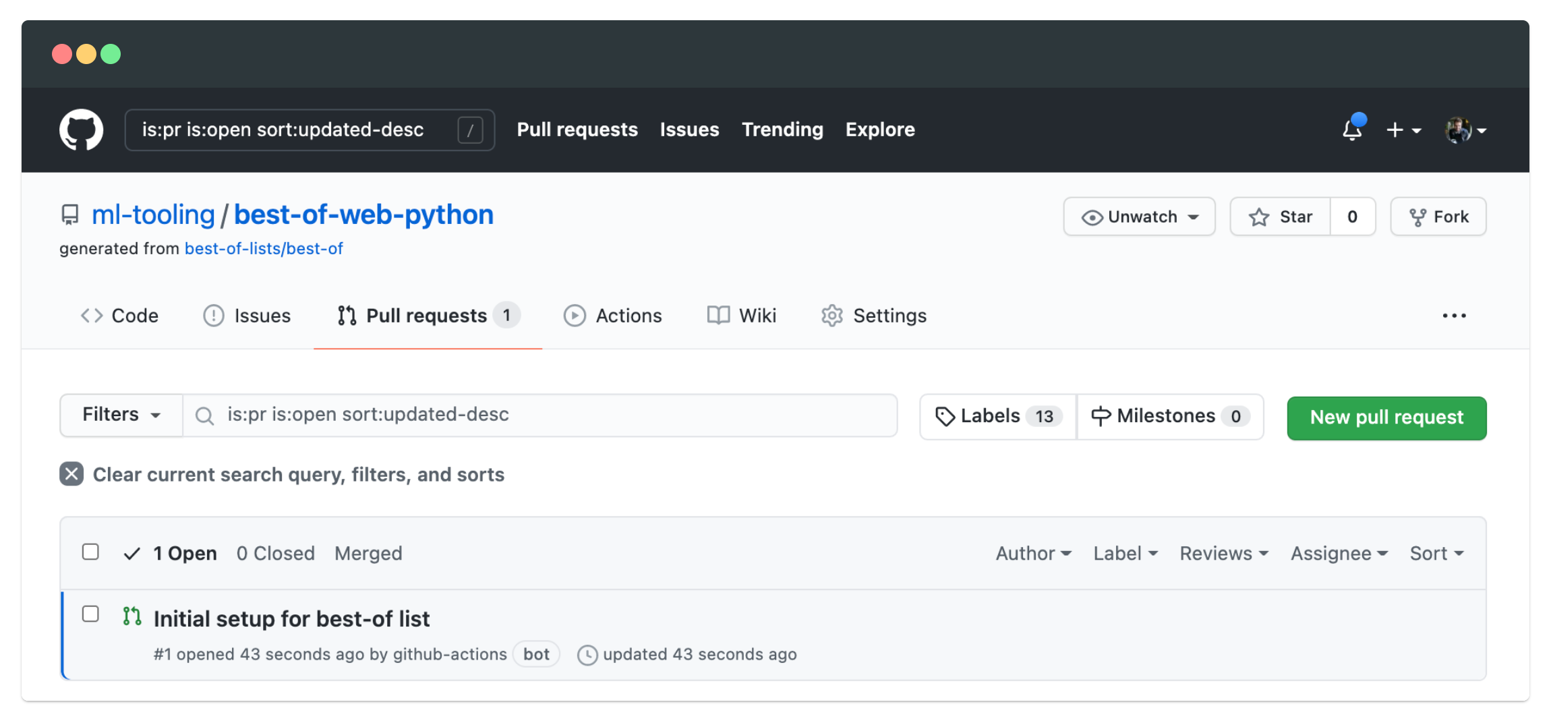
Task: Show 1 Open pull requests
Action: [171, 553]
